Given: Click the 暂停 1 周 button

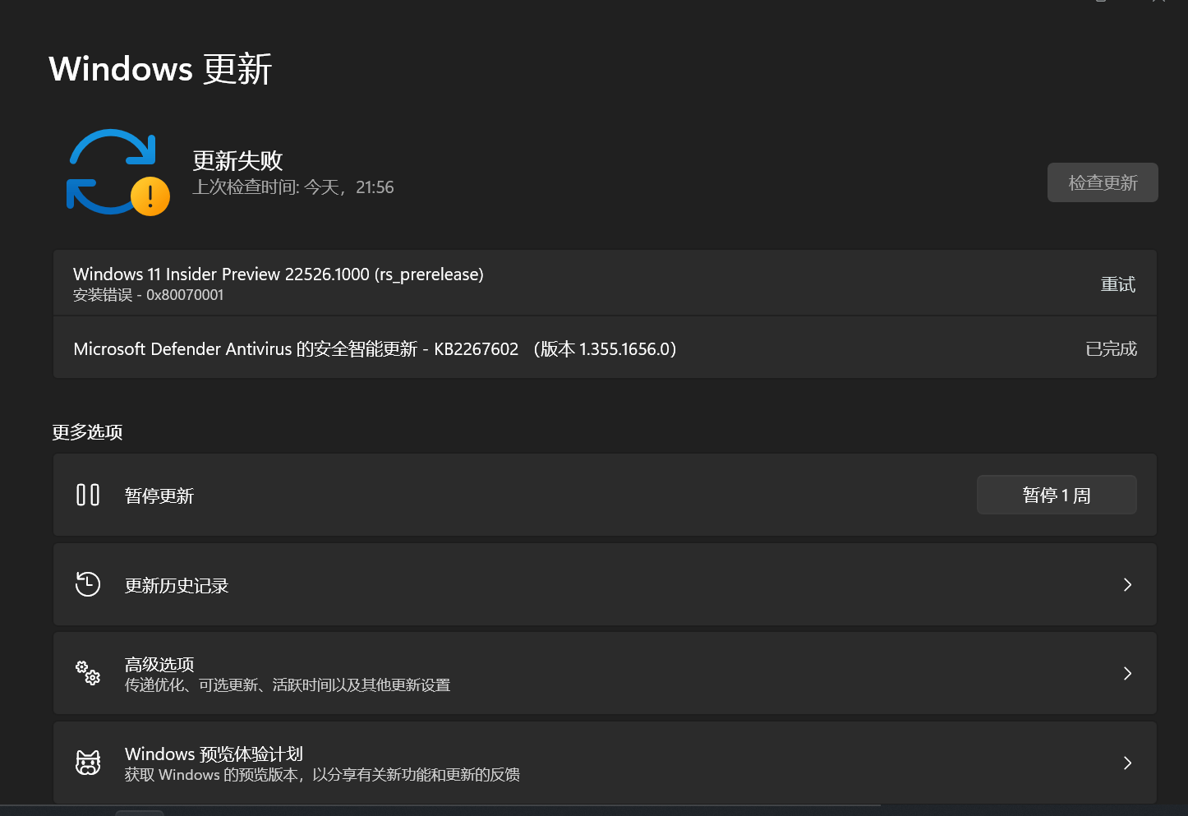Looking at the screenshot, I should click(1057, 495).
